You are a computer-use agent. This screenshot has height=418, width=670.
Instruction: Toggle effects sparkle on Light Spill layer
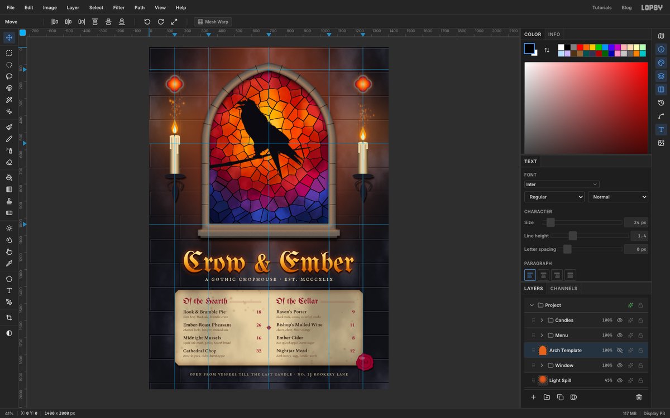pyautogui.click(x=630, y=381)
